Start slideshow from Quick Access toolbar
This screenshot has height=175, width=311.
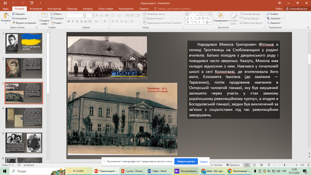32,3
